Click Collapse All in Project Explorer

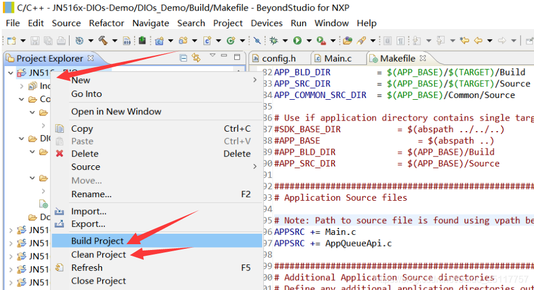pos(183,58)
